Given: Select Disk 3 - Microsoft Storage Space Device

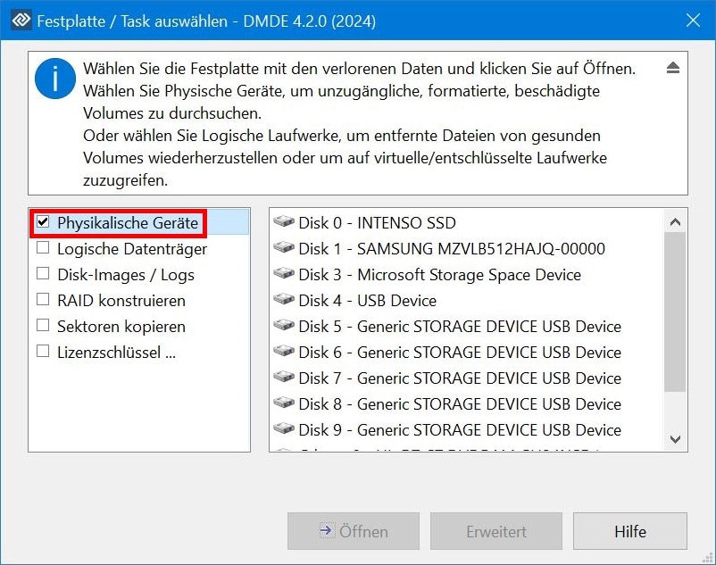Looking at the screenshot, I should (x=467, y=275).
